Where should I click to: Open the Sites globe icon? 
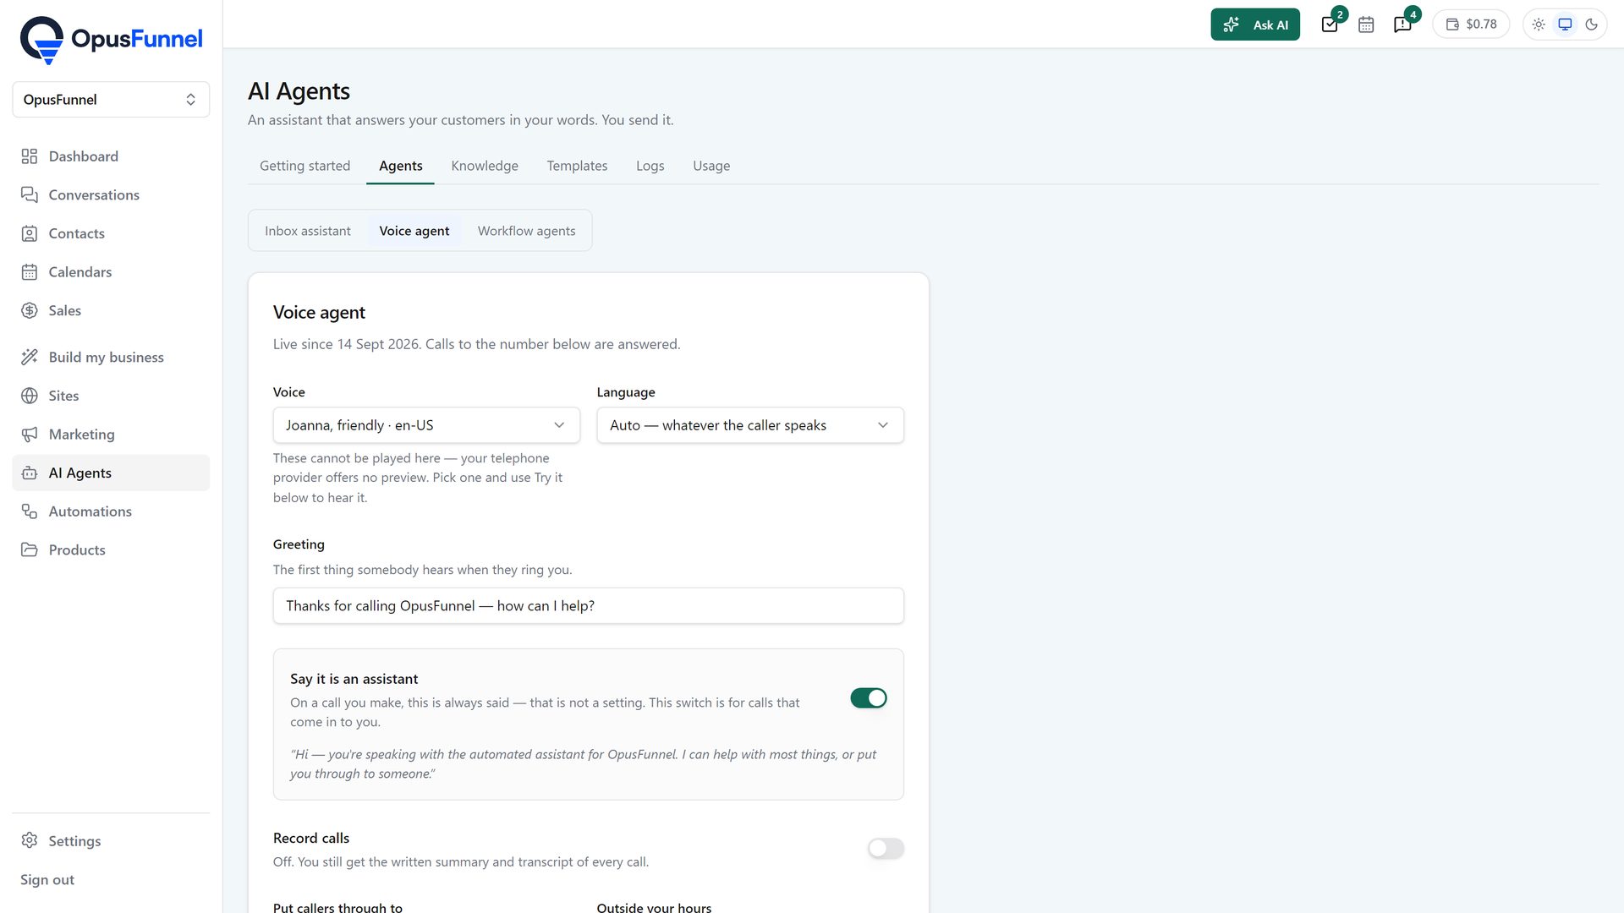coord(30,396)
